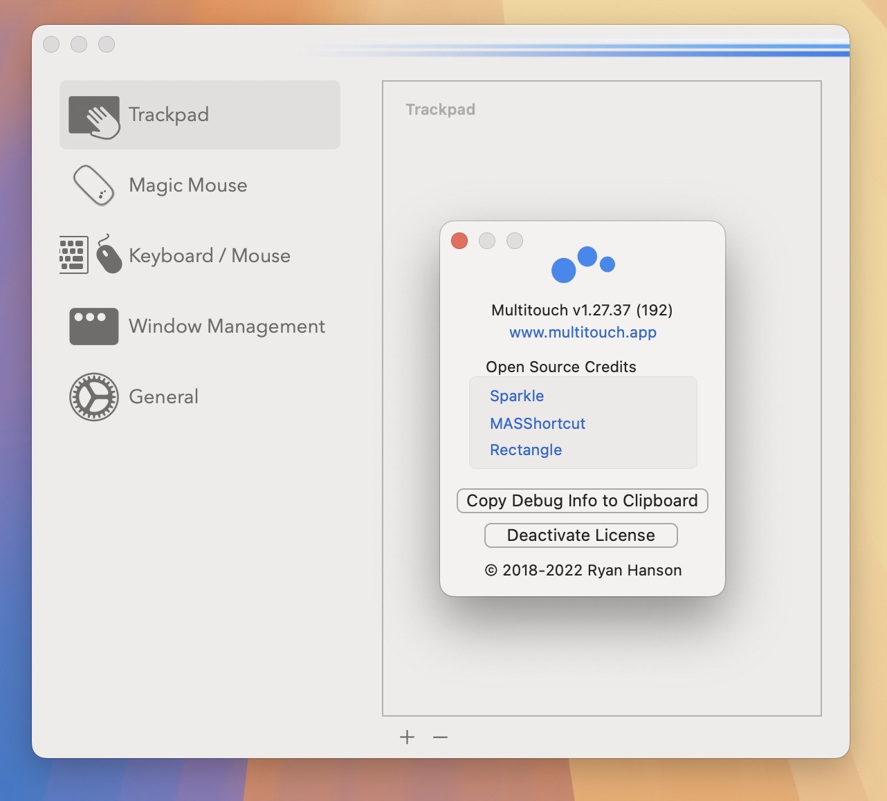The image size is (887, 801).
Task: Click the Magic Mouse icon
Action: (94, 185)
